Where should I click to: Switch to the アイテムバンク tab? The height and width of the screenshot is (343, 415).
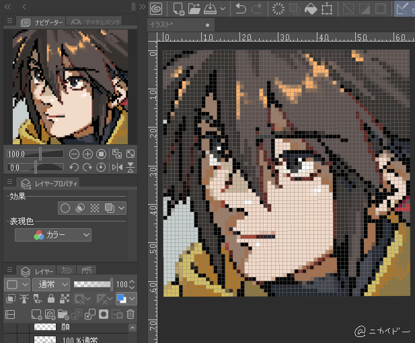point(96,22)
